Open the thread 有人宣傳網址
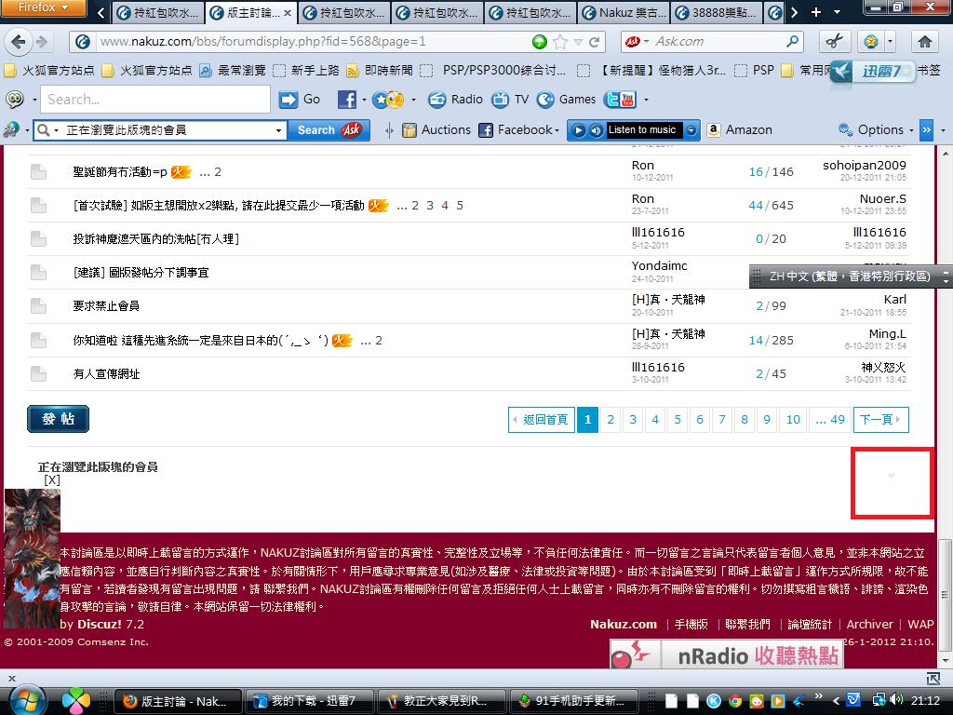Screen dimensions: 953x715 (106, 374)
